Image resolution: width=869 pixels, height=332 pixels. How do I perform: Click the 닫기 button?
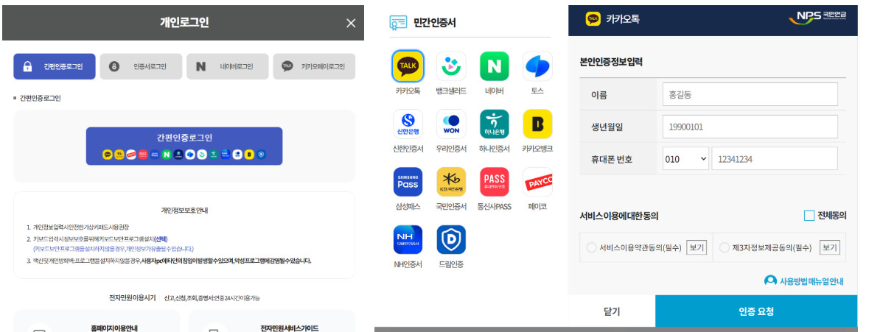tap(612, 311)
